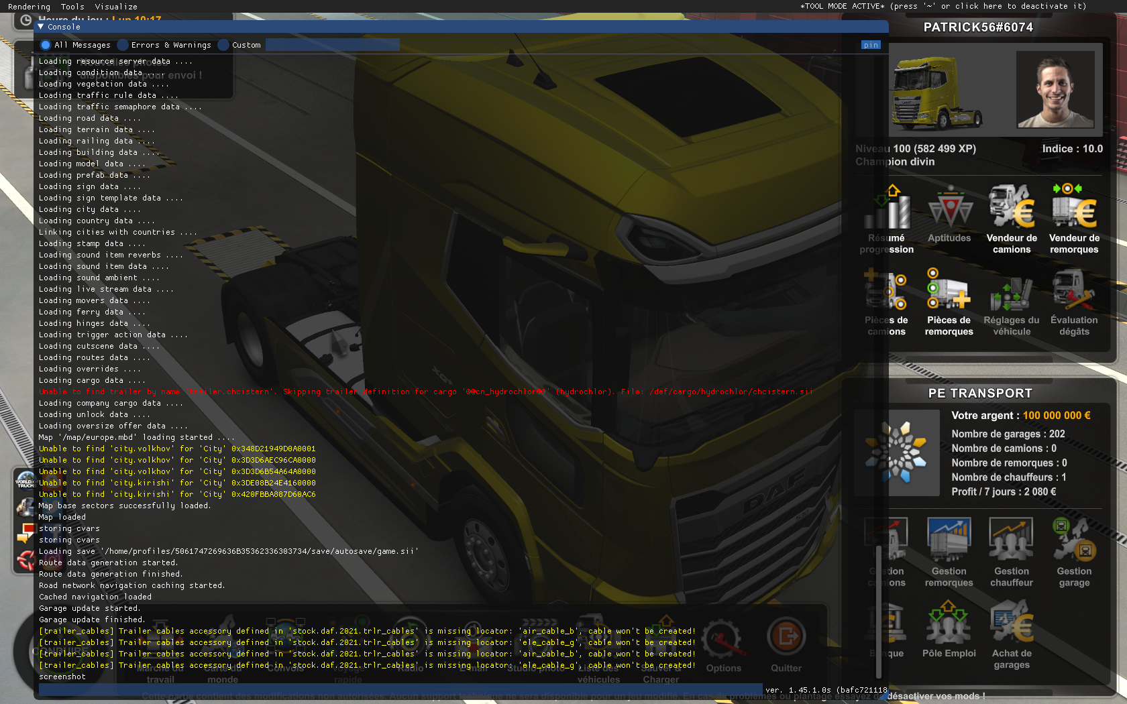Click the 'ver. 1.45.1.0s' version text
Viewport: 1127px width, 704px height.
coord(826,690)
